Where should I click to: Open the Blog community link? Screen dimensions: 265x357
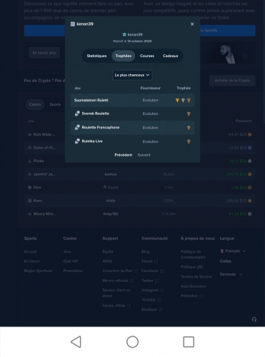(x=146, y=252)
